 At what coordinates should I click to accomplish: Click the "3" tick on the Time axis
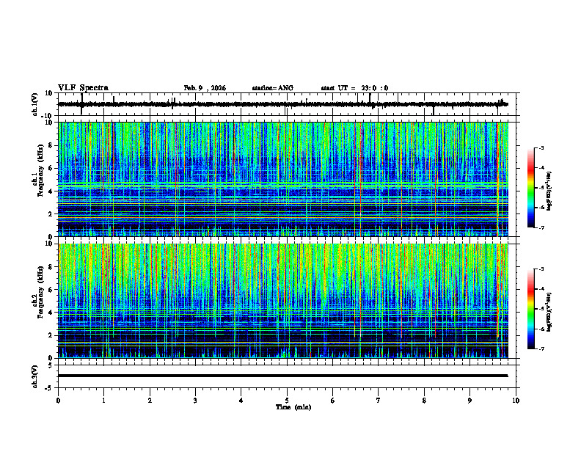pos(195,401)
